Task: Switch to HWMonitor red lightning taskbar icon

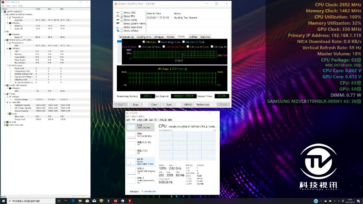Action: point(130,201)
